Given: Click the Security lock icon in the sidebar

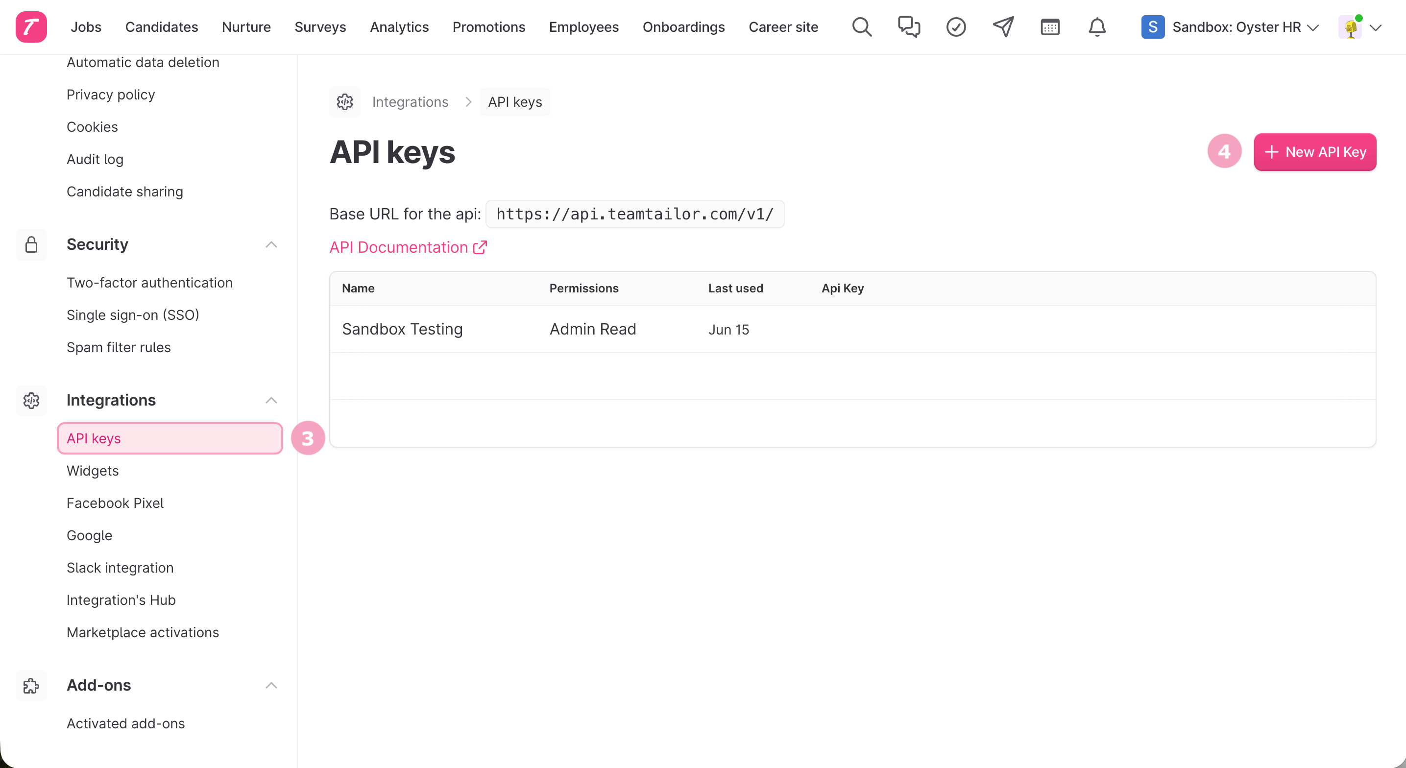Looking at the screenshot, I should (31, 244).
